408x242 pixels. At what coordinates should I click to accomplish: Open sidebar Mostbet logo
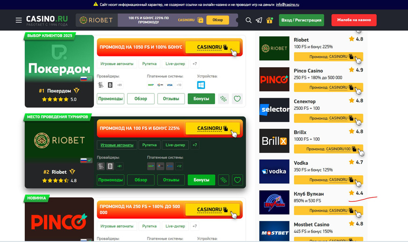click(x=274, y=231)
